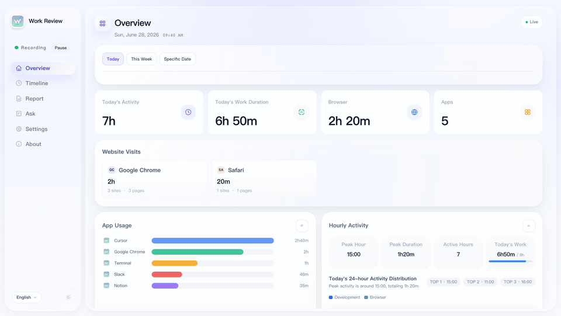This screenshot has width=561, height=316.
Task: Click the Today's Work progress bar
Action: coord(510,261)
